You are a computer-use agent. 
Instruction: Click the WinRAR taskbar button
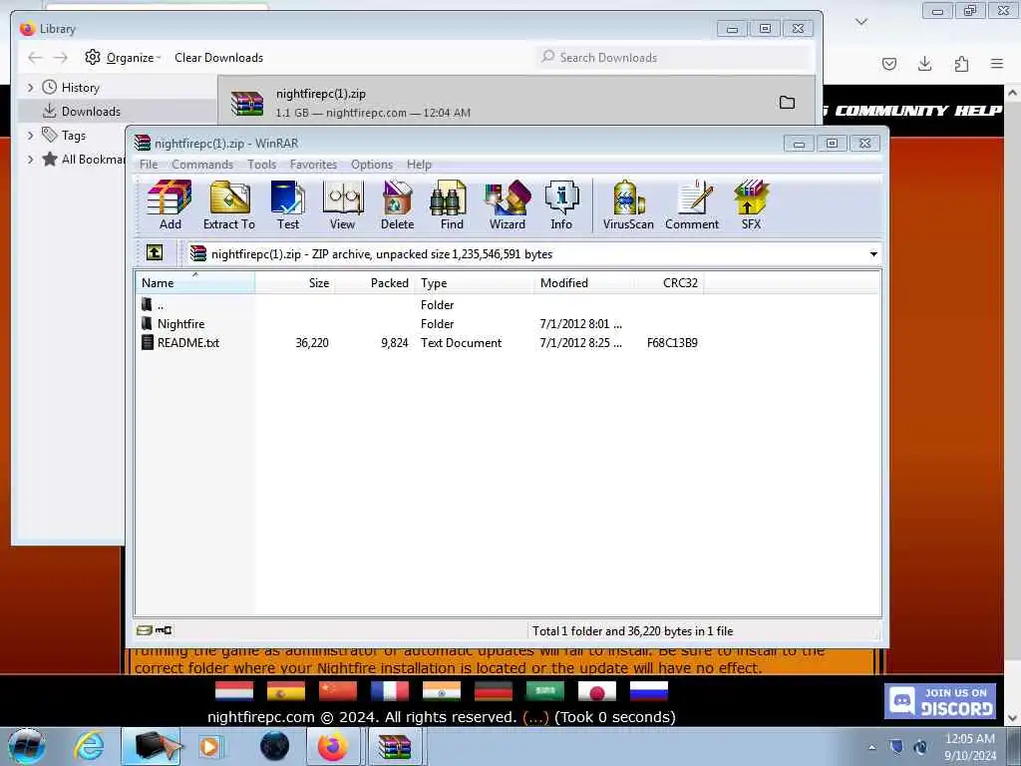coord(395,747)
